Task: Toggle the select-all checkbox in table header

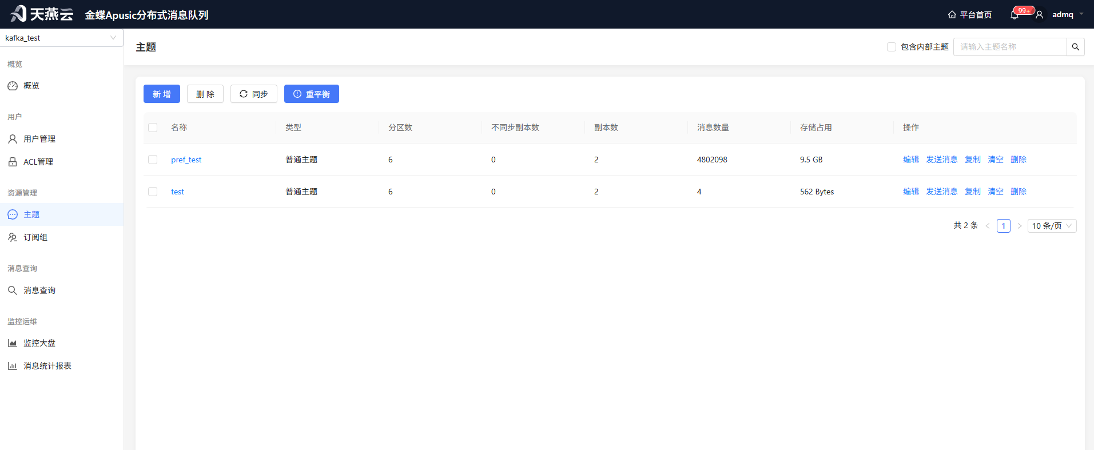Action: point(153,128)
